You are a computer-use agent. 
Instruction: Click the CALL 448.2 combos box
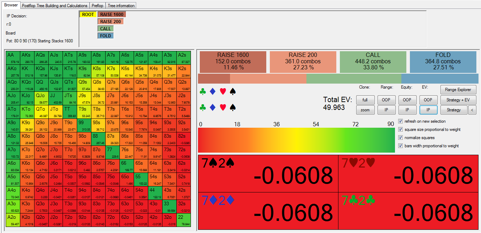[373, 61]
